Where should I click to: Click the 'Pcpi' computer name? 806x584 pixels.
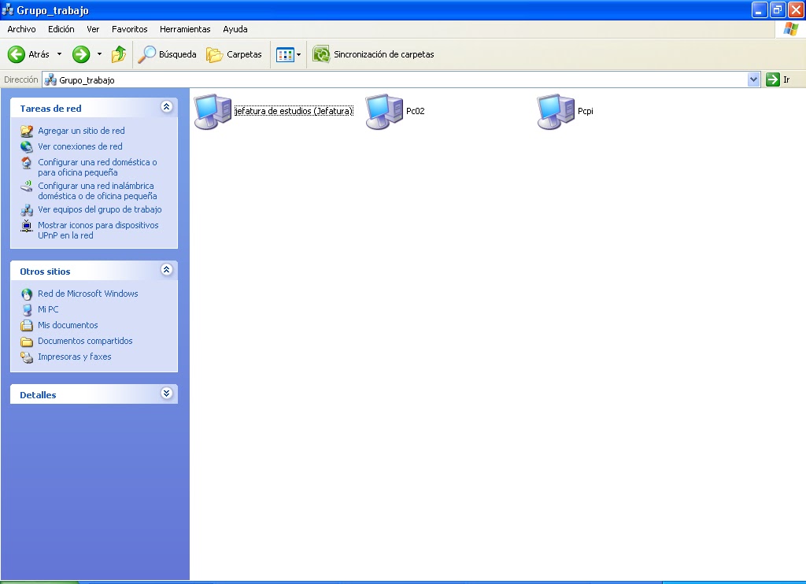586,111
